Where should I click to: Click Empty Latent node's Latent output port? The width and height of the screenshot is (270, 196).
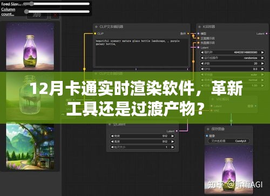point(177,131)
